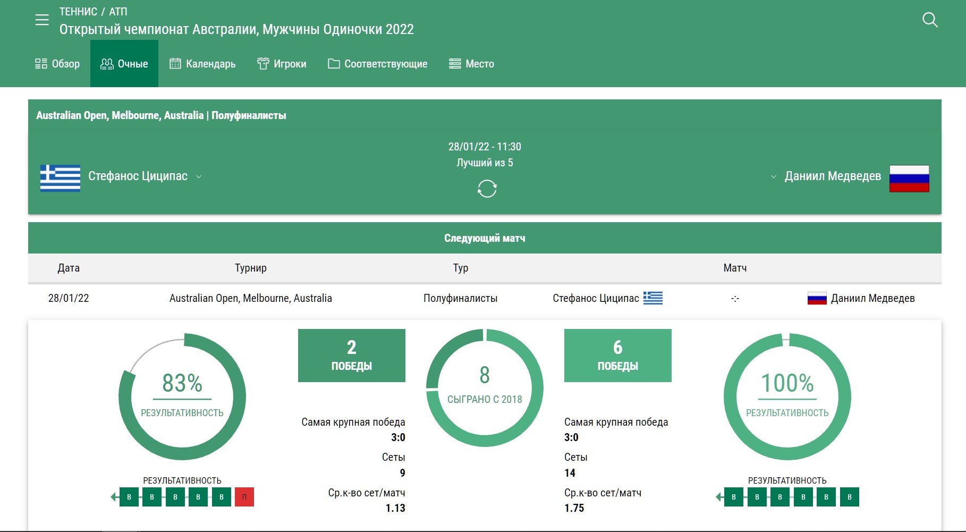Open the Игроки tab
The width and height of the screenshot is (966, 532).
tap(282, 64)
